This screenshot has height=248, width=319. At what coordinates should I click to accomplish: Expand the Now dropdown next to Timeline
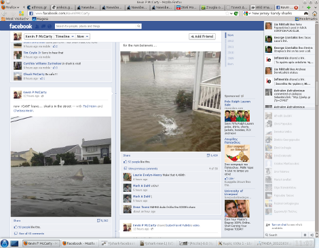click(82, 37)
